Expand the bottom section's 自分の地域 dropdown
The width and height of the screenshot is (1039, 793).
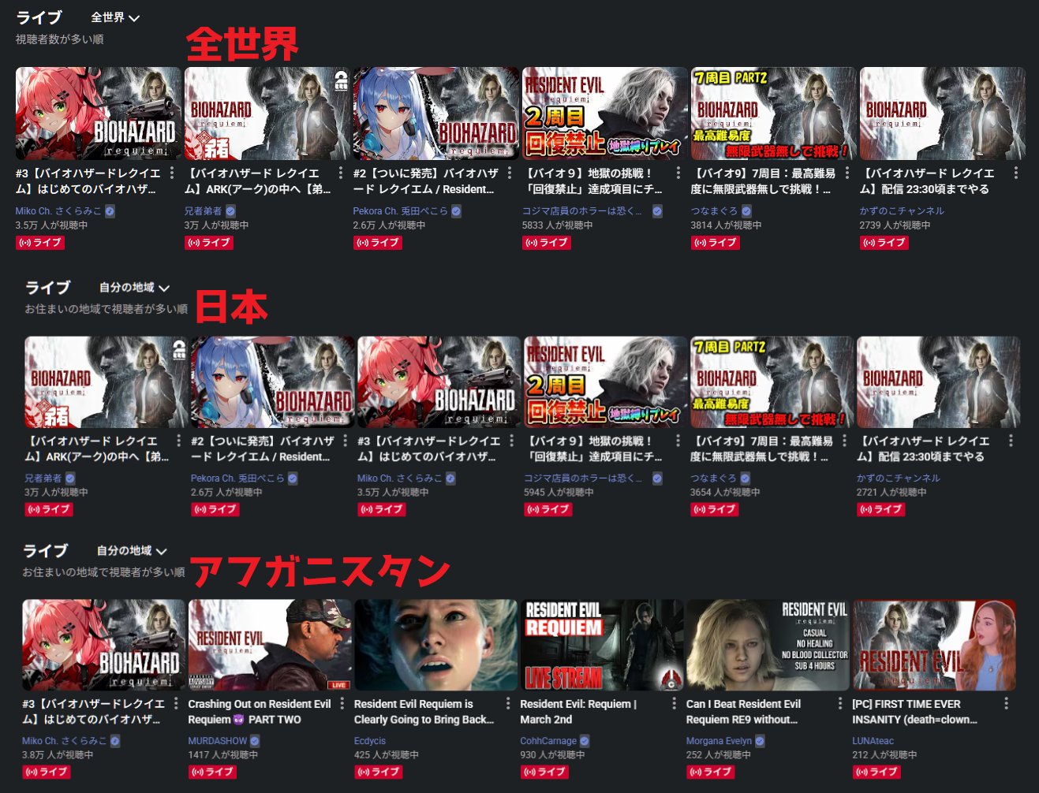click(132, 551)
